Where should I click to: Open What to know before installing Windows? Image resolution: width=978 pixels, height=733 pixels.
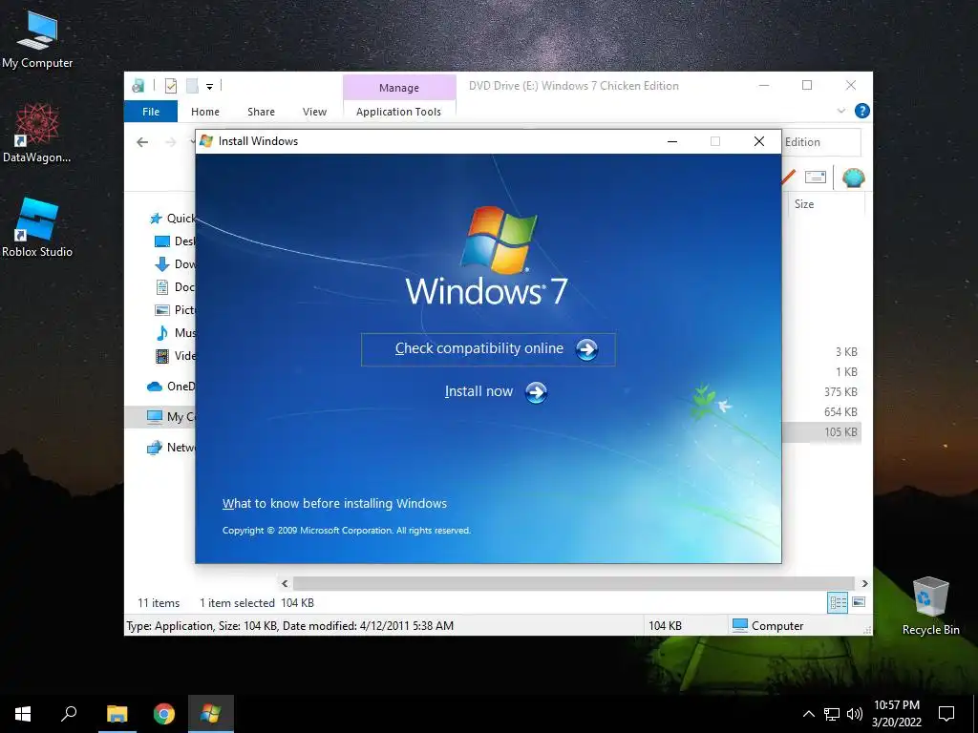(x=334, y=504)
